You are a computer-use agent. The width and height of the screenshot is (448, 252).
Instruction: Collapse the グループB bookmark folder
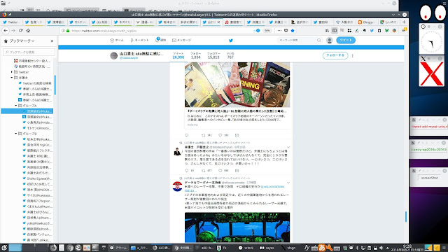click(x=16, y=134)
